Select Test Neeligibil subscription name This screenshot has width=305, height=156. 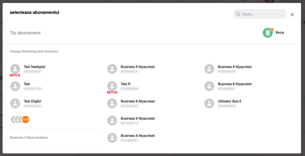click(x=34, y=67)
